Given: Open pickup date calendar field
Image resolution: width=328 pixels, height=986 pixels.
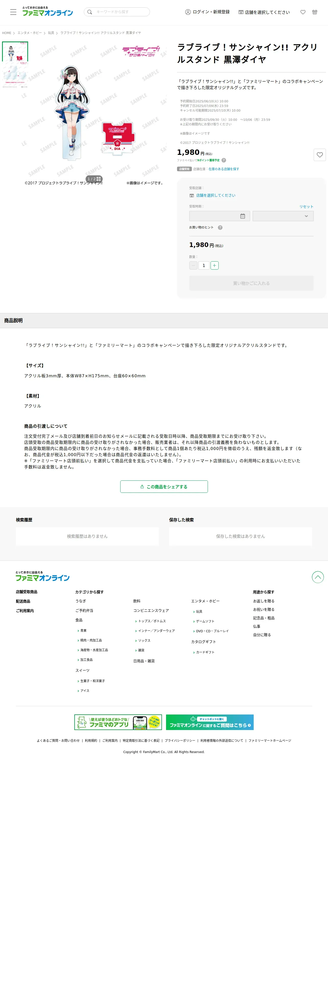Looking at the screenshot, I should 219,216.
